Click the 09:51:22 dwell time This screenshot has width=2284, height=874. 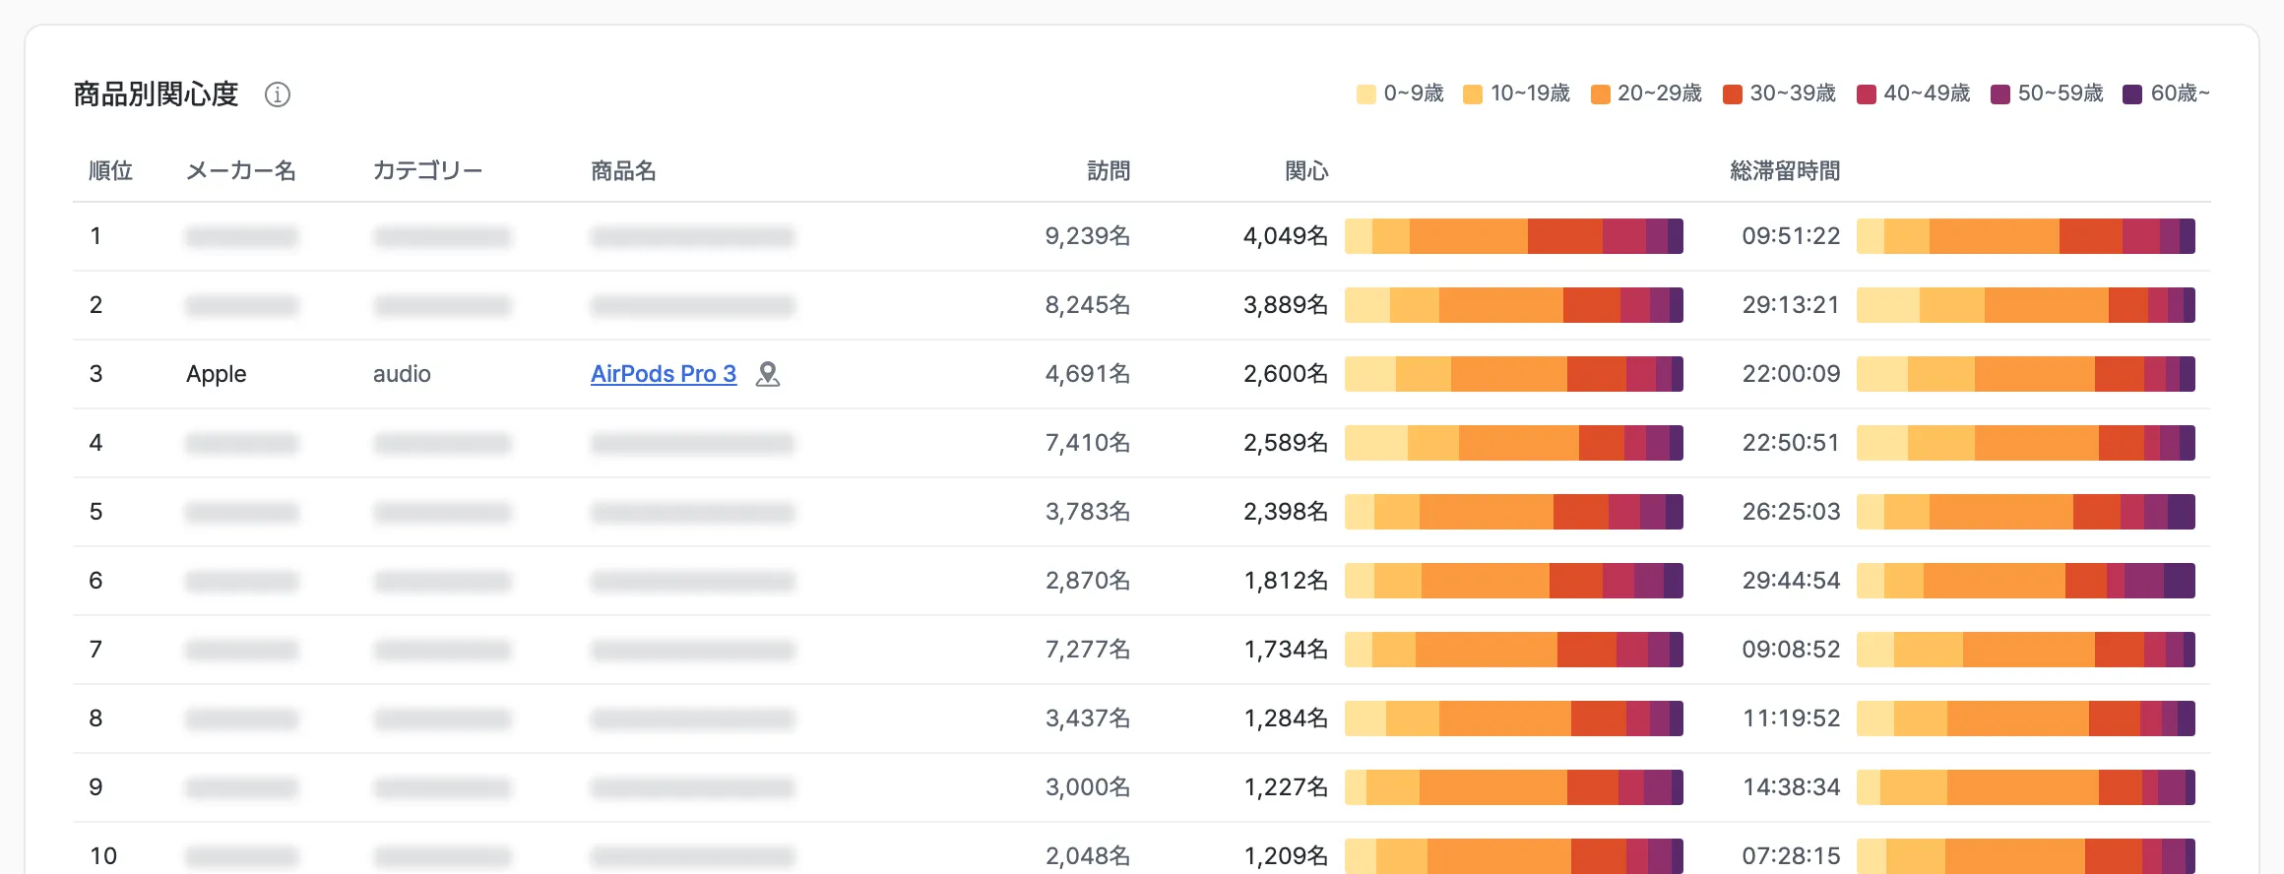click(x=1792, y=236)
